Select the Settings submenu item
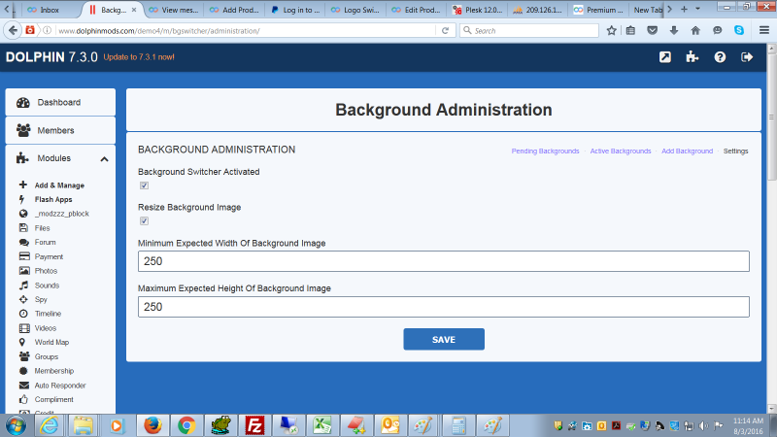This screenshot has height=437, width=777. click(x=735, y=151)
